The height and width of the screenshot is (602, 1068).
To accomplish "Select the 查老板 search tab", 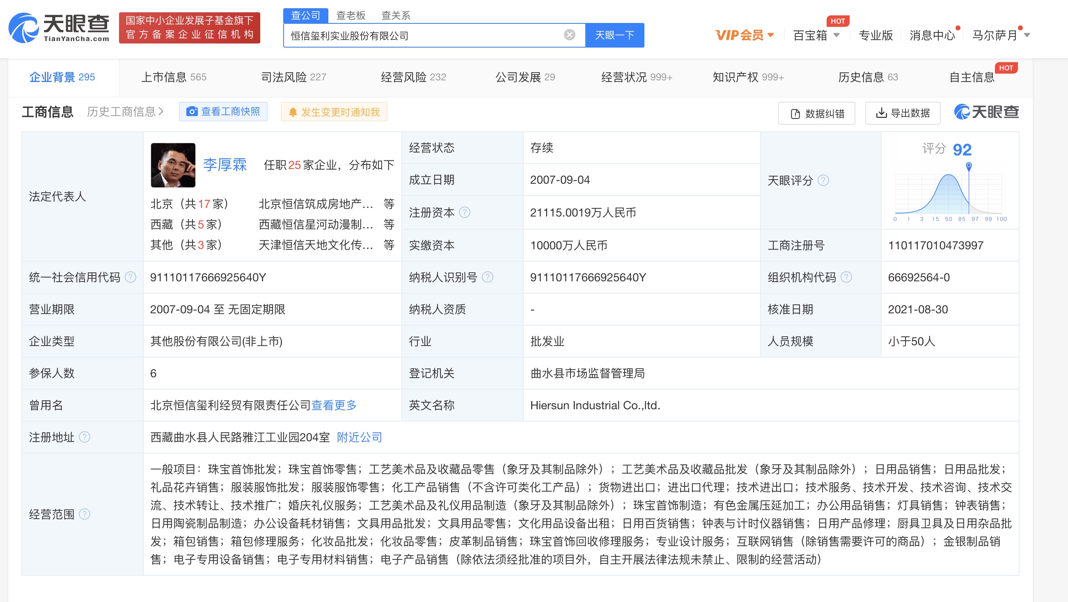I will 351,15.
